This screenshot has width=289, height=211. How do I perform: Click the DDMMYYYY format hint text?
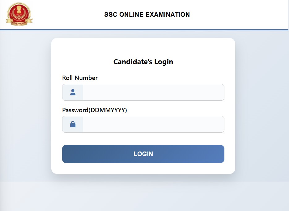pos(108,110)
